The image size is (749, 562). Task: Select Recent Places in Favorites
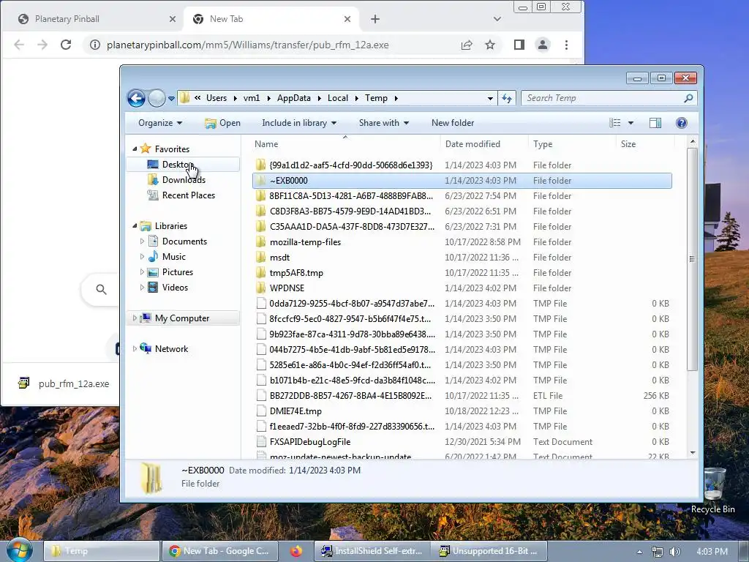pyautogui.click(x=188, y=195)
